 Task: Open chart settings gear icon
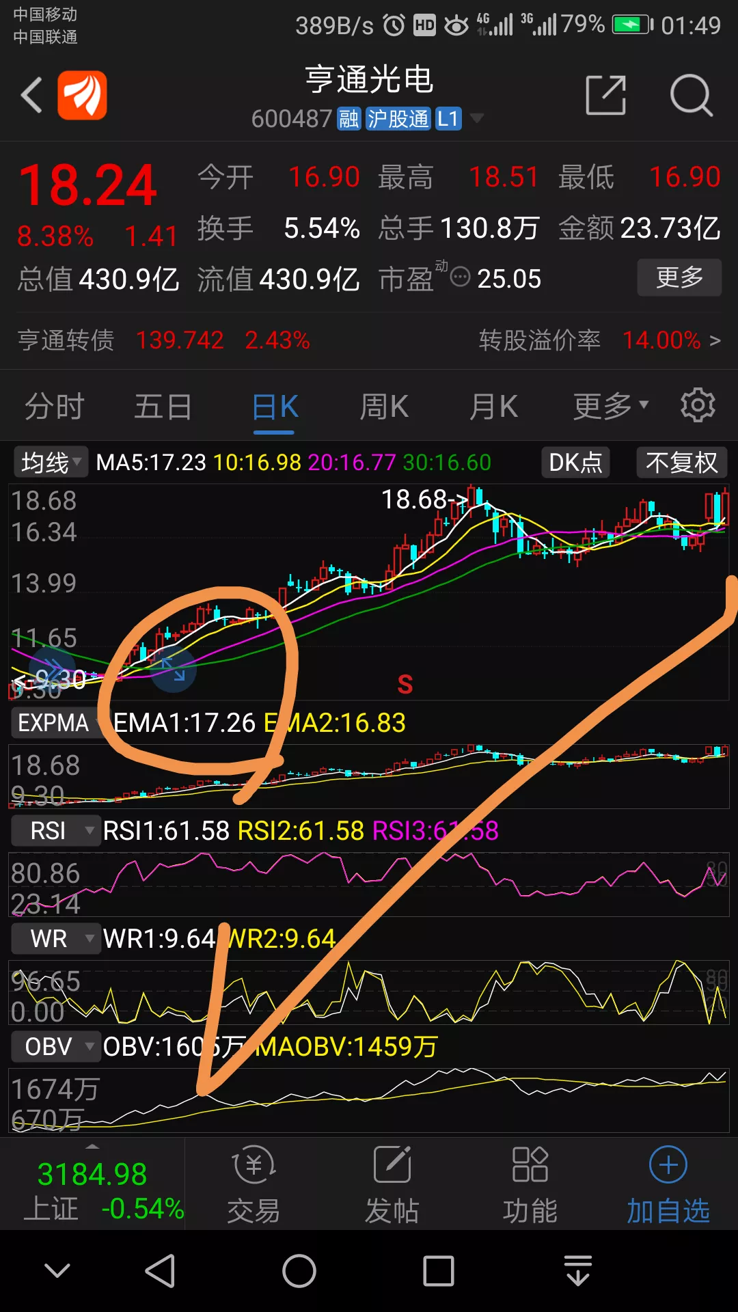698,406
